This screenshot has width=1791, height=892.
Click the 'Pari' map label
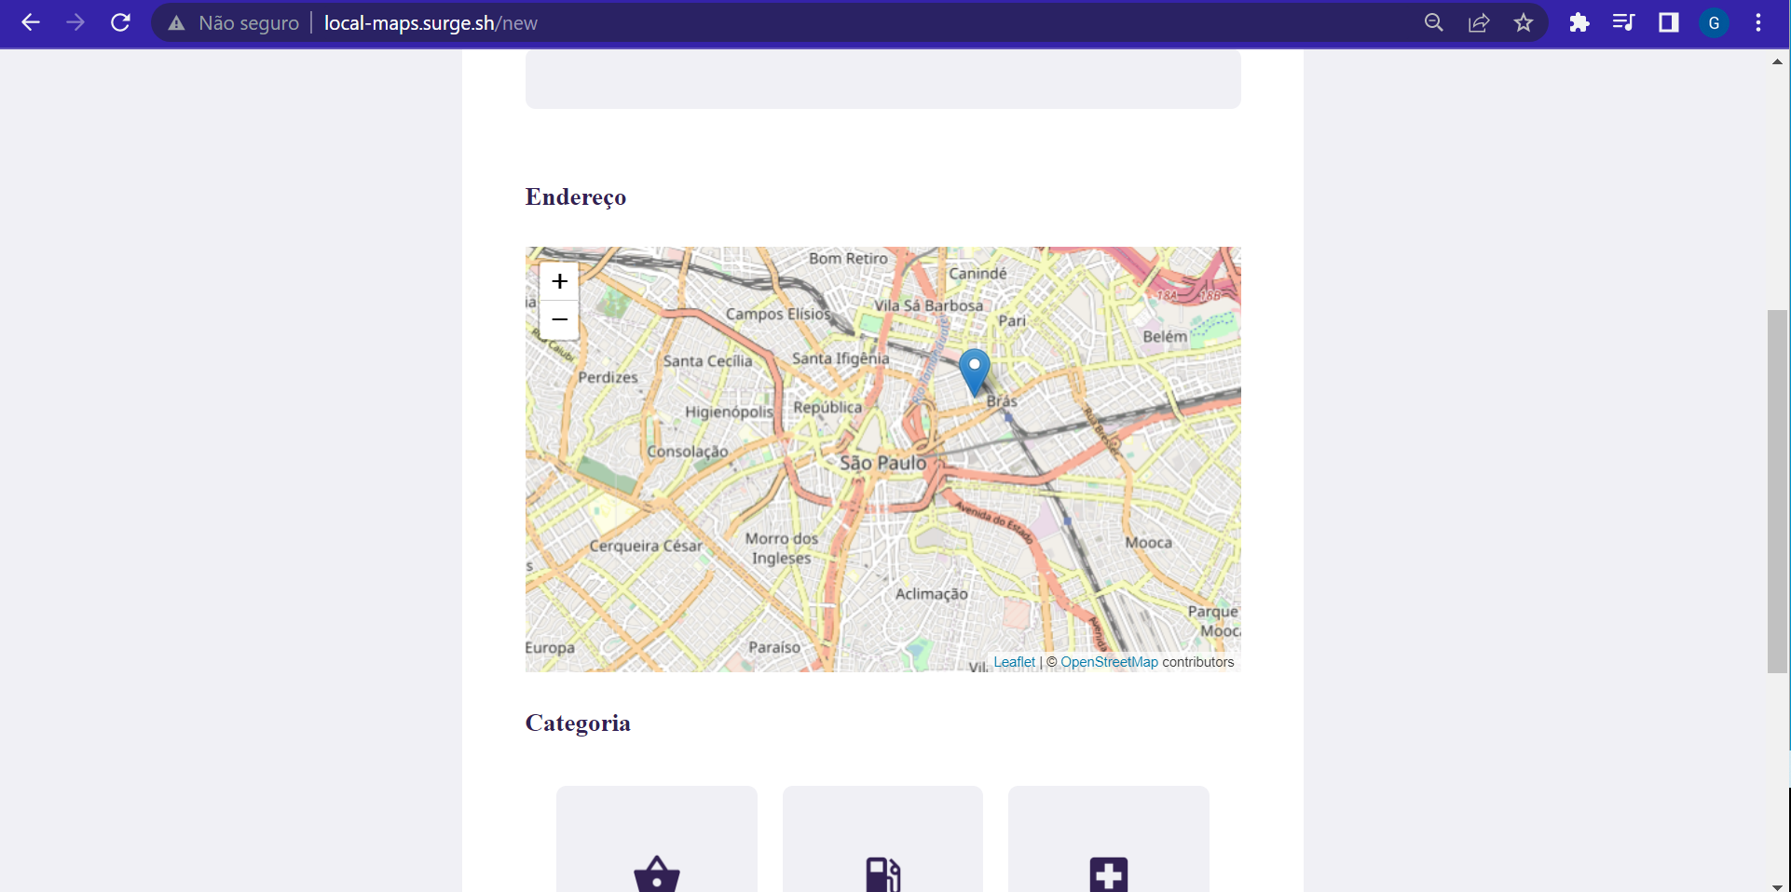[x=1012, y=321]
